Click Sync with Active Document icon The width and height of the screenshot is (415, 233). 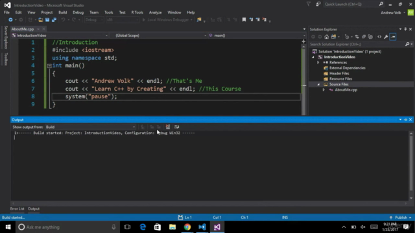tap(357, 37)
